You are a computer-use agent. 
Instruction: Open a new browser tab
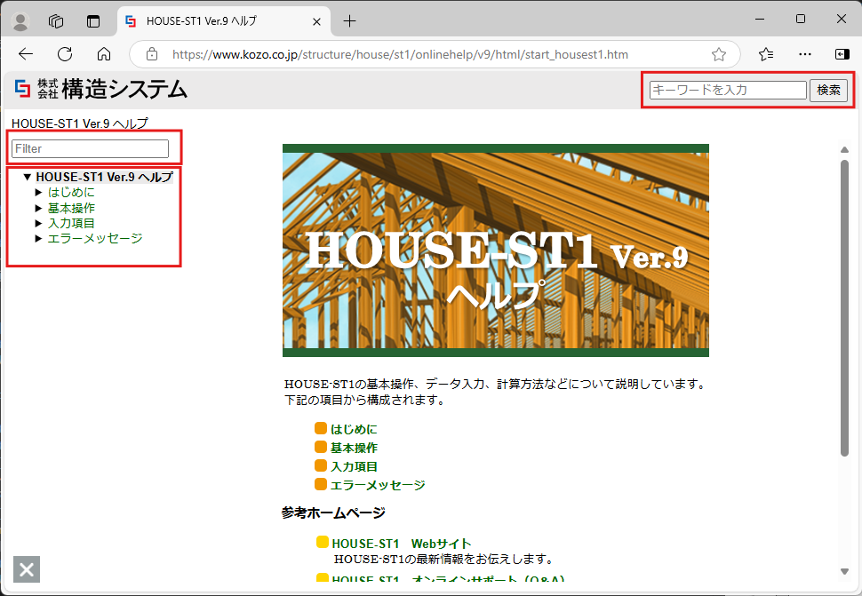pos(349,21)
